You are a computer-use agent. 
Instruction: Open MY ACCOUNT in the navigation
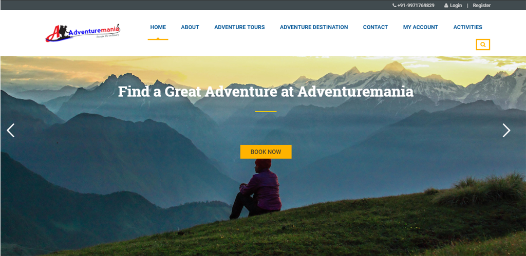(421, 28)
